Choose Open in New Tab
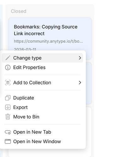This screenshot has width=114, height=157. tap(43, 132)
